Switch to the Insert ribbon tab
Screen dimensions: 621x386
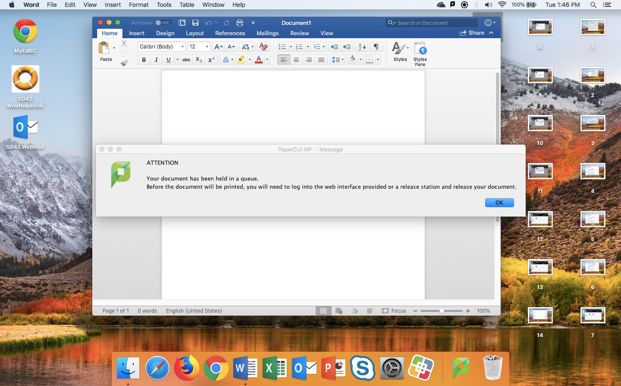(x=137, y=33)
